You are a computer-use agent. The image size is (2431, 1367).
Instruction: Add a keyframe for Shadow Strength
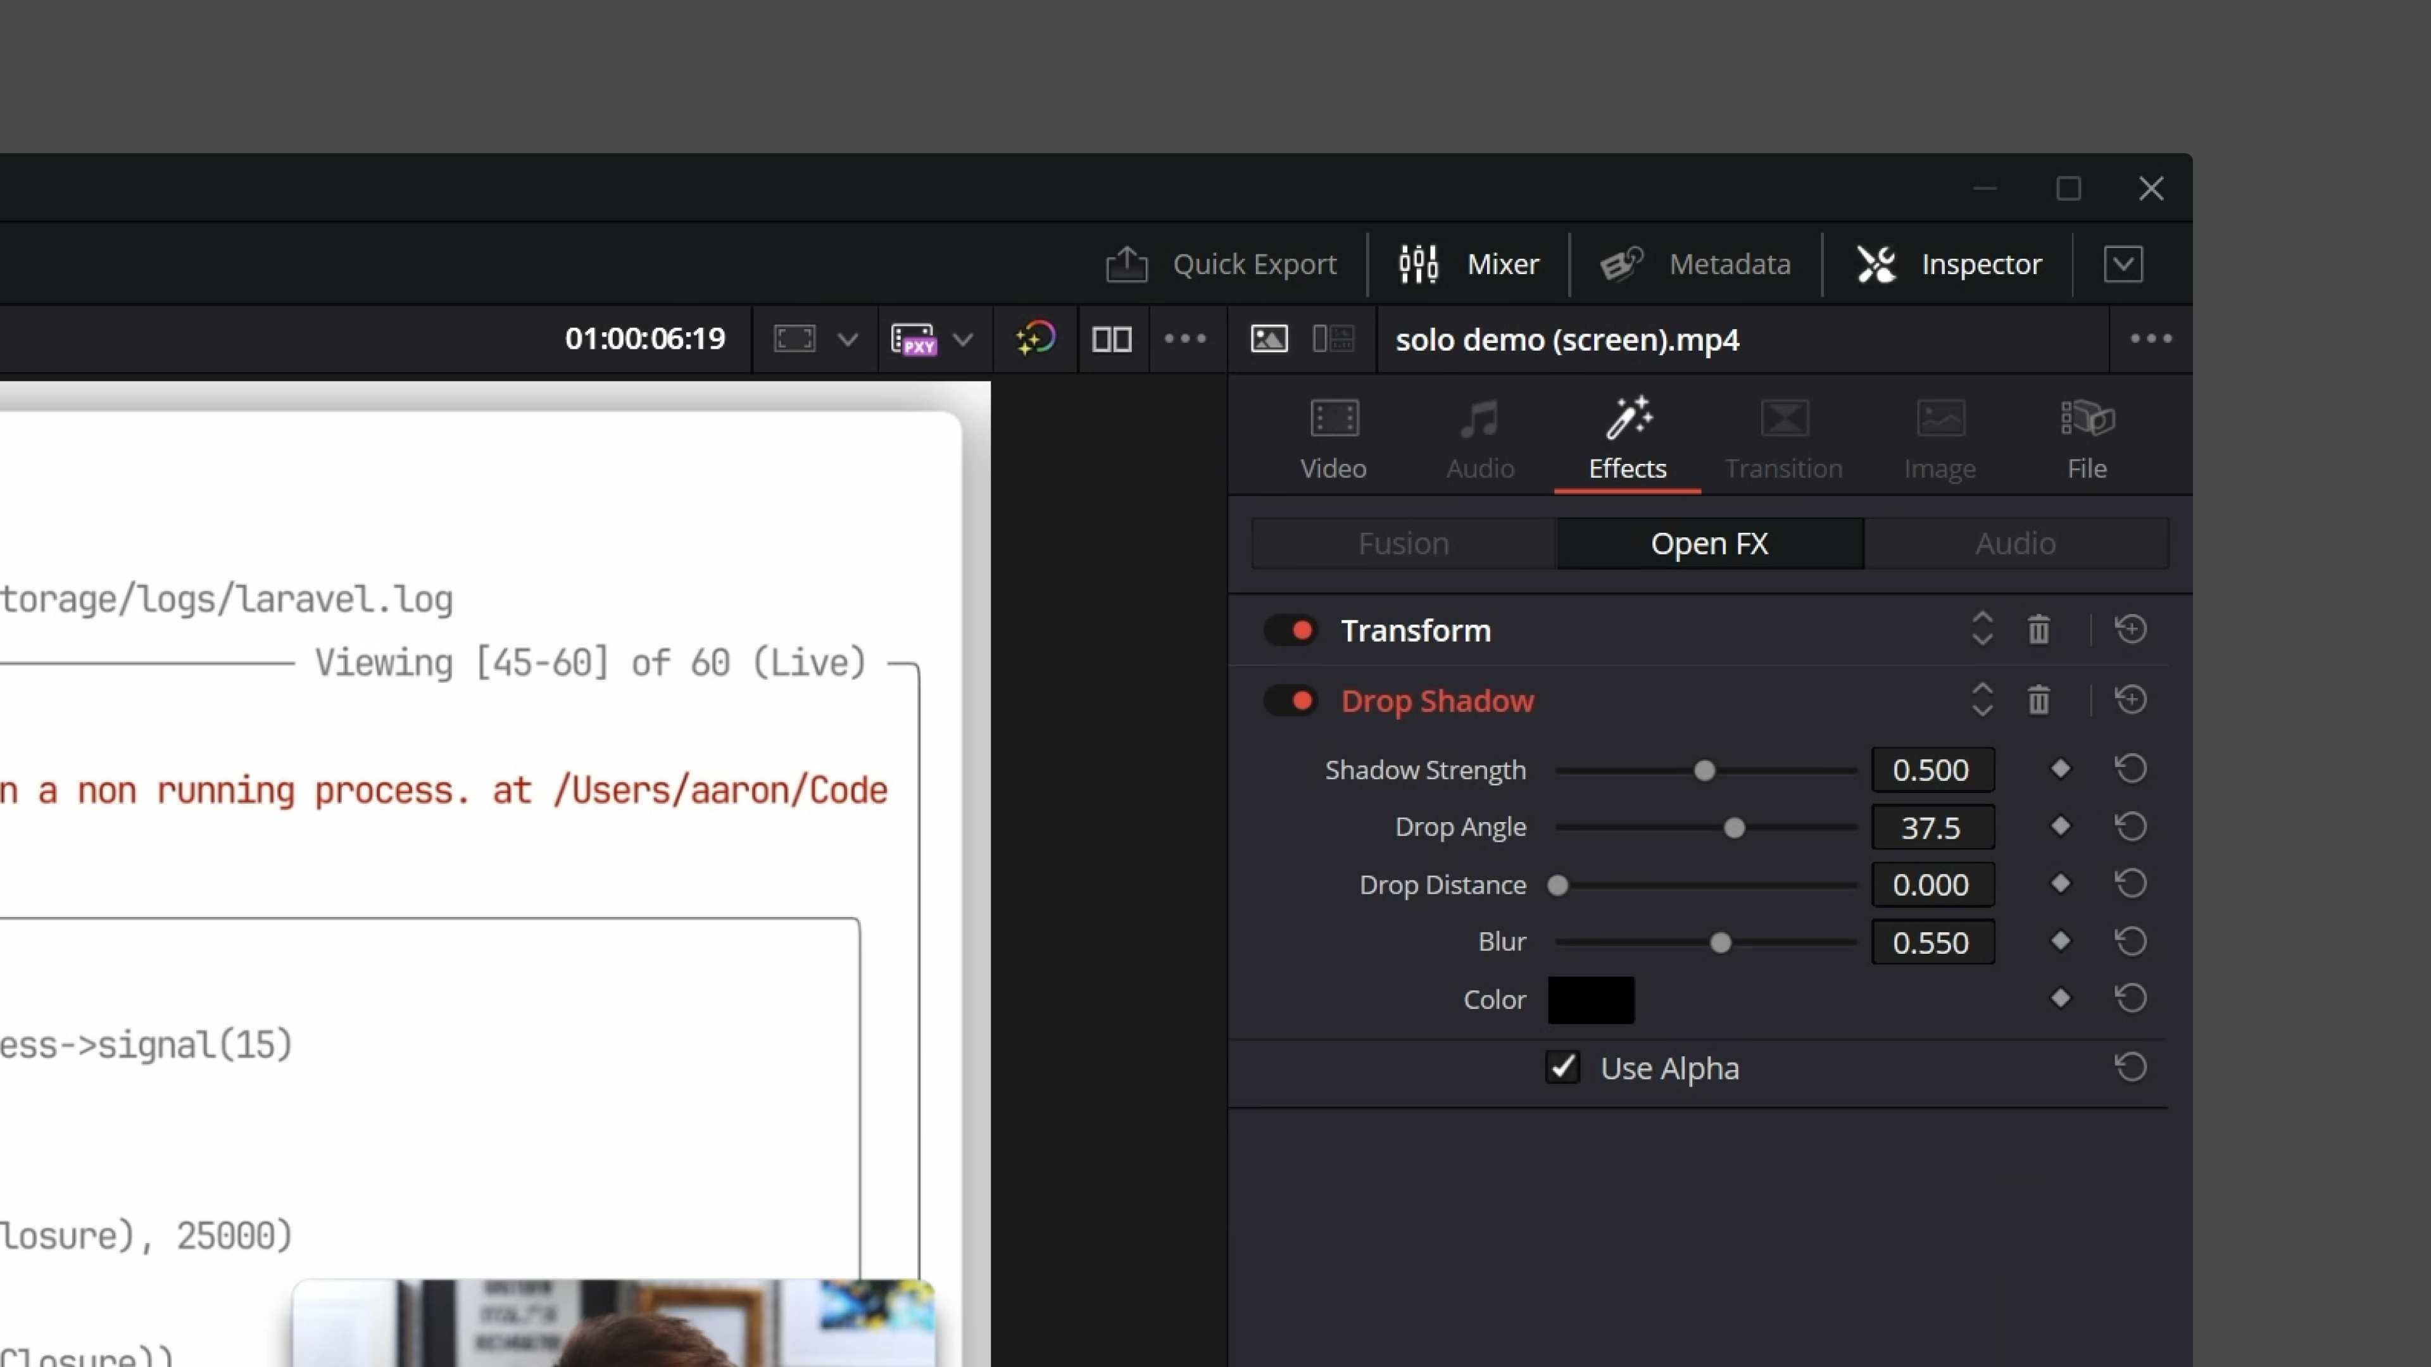click(x=2061, y=770)
